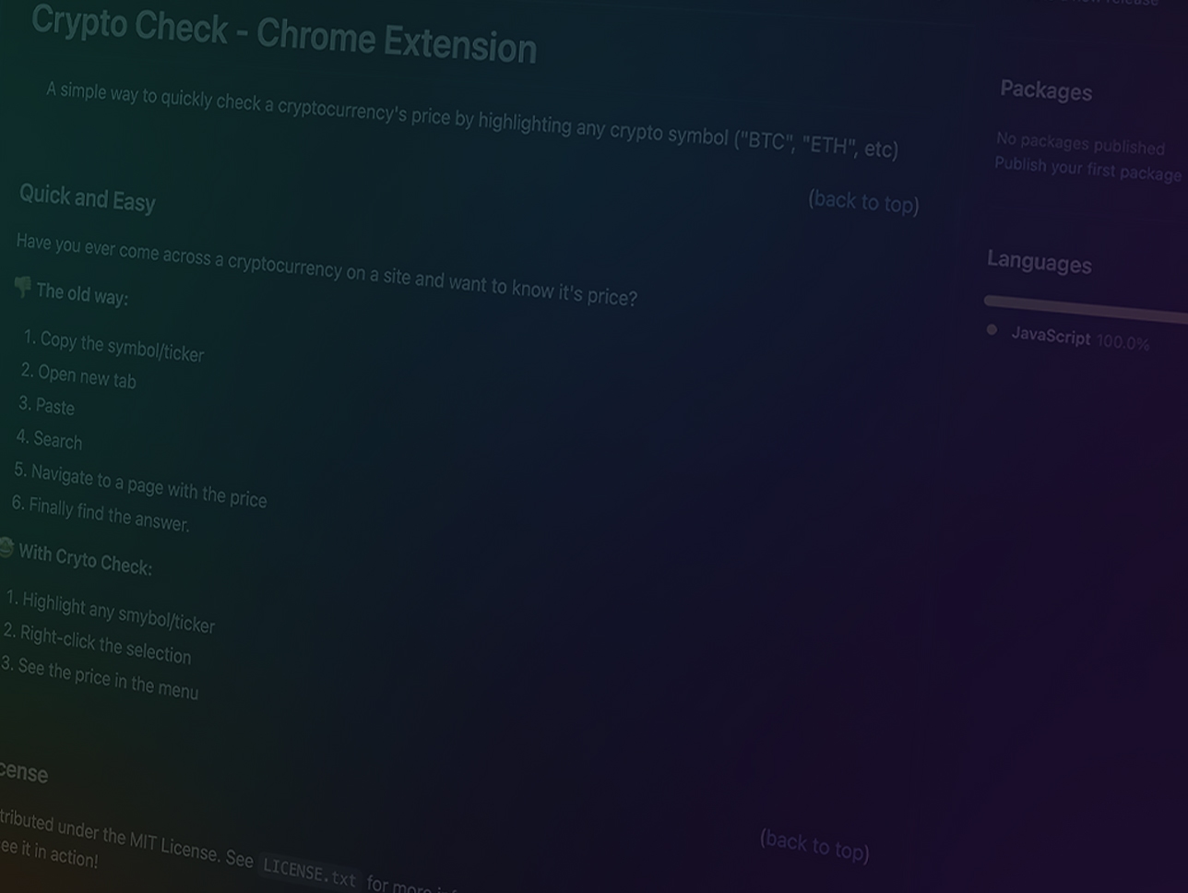This screenshot has height=893, width=1188.
Task: Click the 'LICENSE.txt' code text
Action: coord(309,871)
